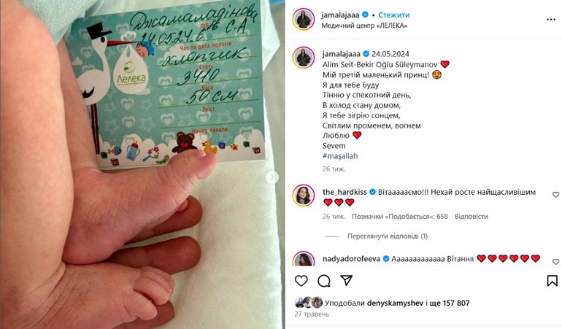Screen dimensions: 562x329
Task: Open nadyadorofeeva avatar
Action: click(303, 260)
